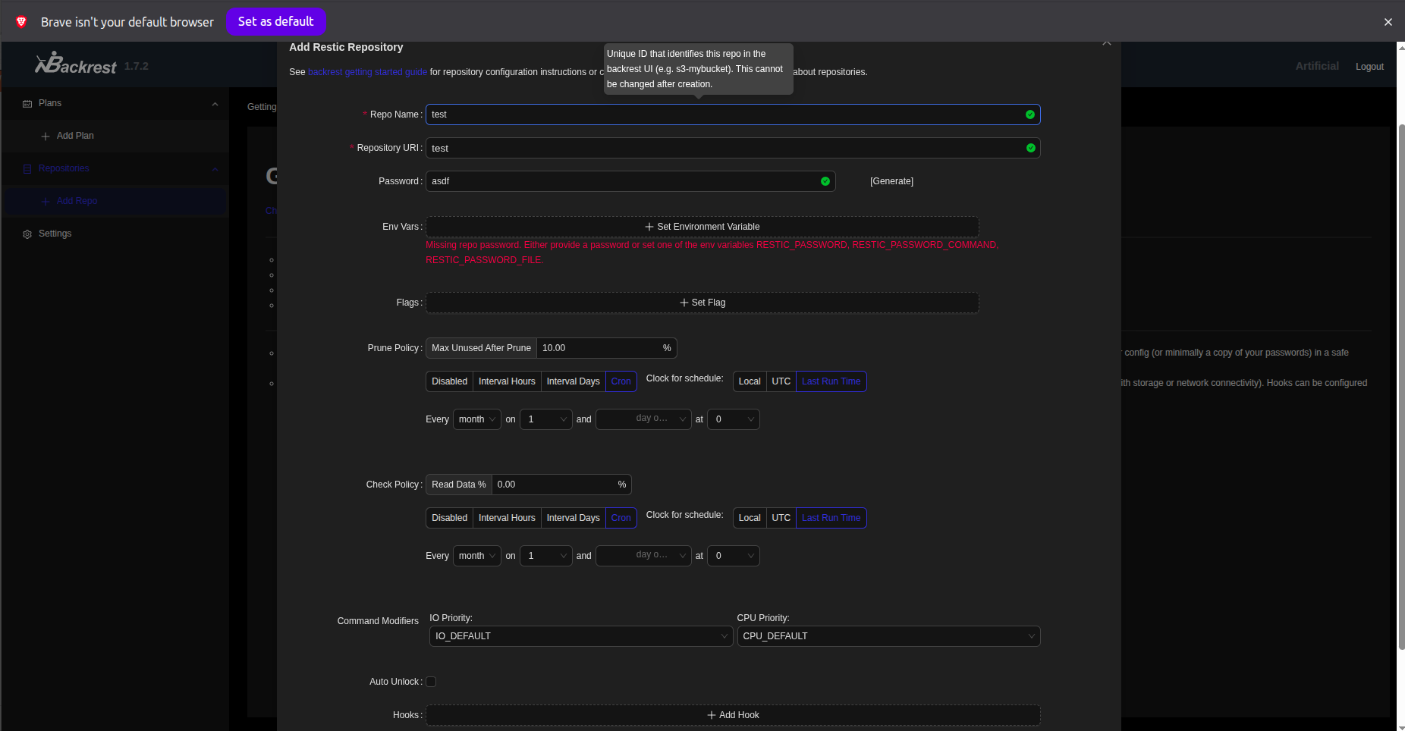Click the Password field green checkmark
The image size is (1405, 731).
pyautogui.click(x=825, y=181)
